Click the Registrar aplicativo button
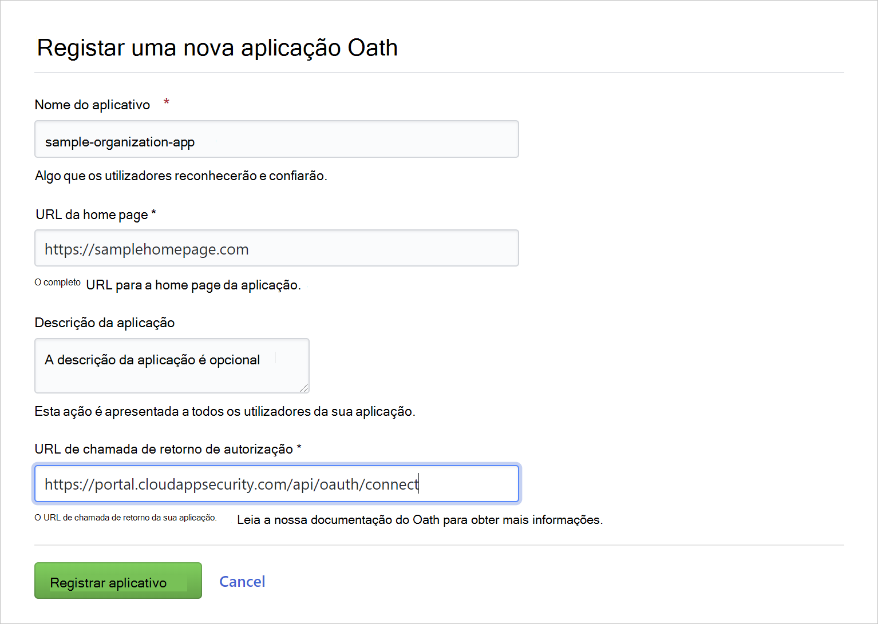The image size is (878, 624). point(117,581)
